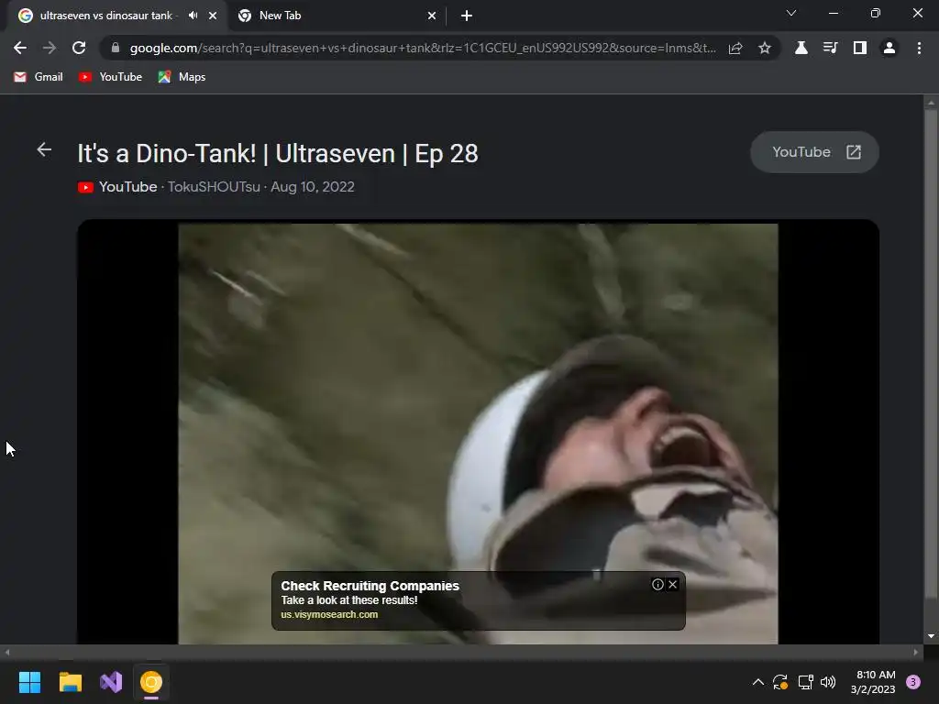Image resolution: width=939 pixels, height=704 pixels.
Task: Close the Check Recruiting Companies ad
Action: click(672, 584)
